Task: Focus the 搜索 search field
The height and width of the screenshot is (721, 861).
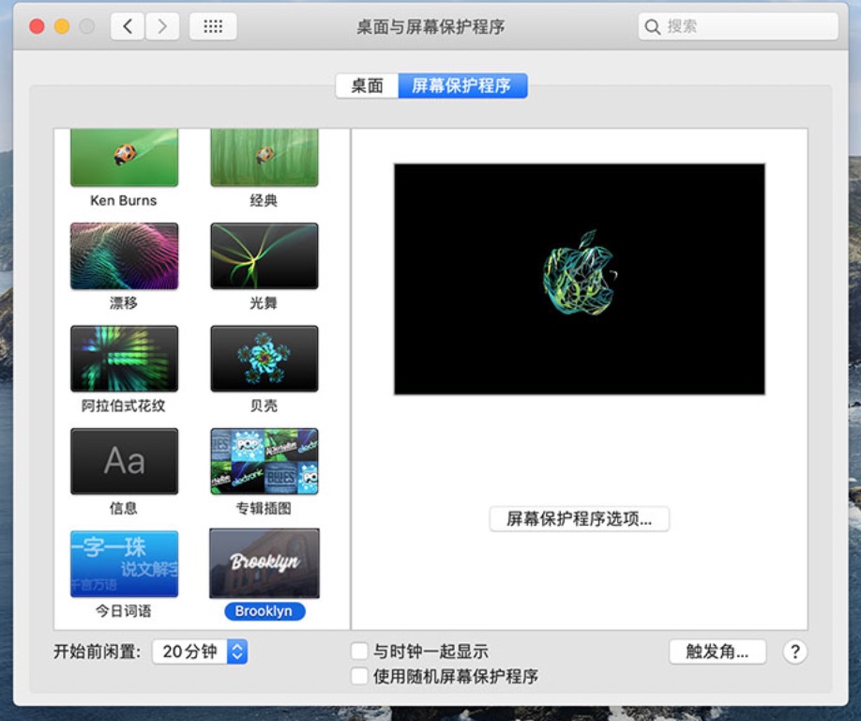Action: 738,26
